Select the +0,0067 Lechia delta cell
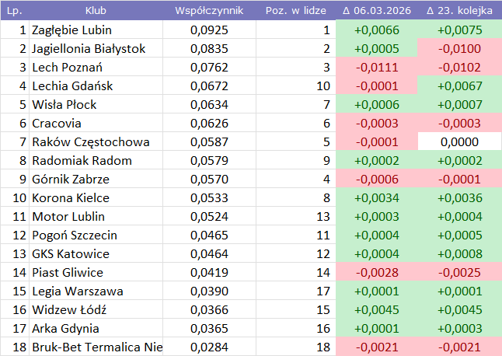The height and width of the screenshot is (356, 502). [x=459, y=86]
